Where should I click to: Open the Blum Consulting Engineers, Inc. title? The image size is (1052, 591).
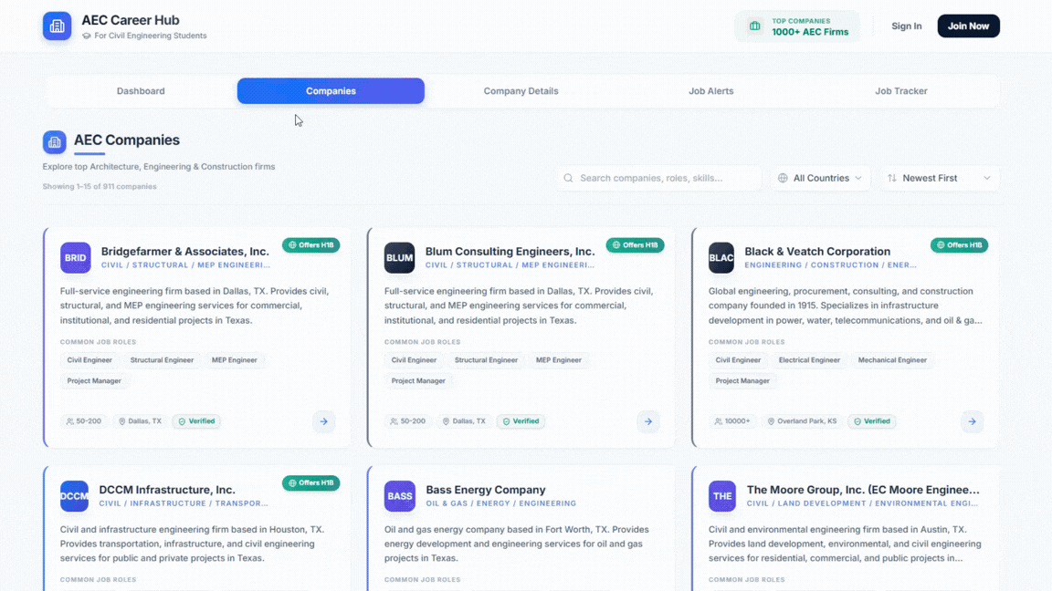coord(510,252)
